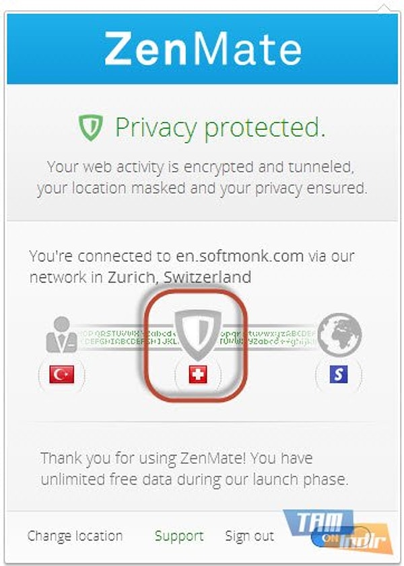Click the ZenMate logo header

click(x=203, y=48)
